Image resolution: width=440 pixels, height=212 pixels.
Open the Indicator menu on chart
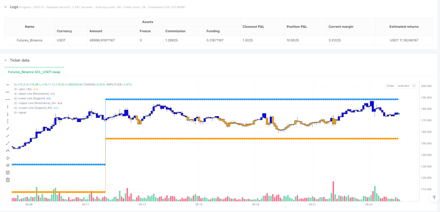404,86
